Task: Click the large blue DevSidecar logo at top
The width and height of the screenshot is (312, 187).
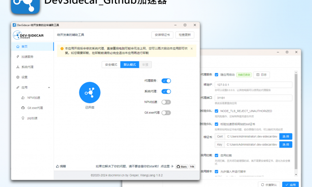Action: (25, 6)
